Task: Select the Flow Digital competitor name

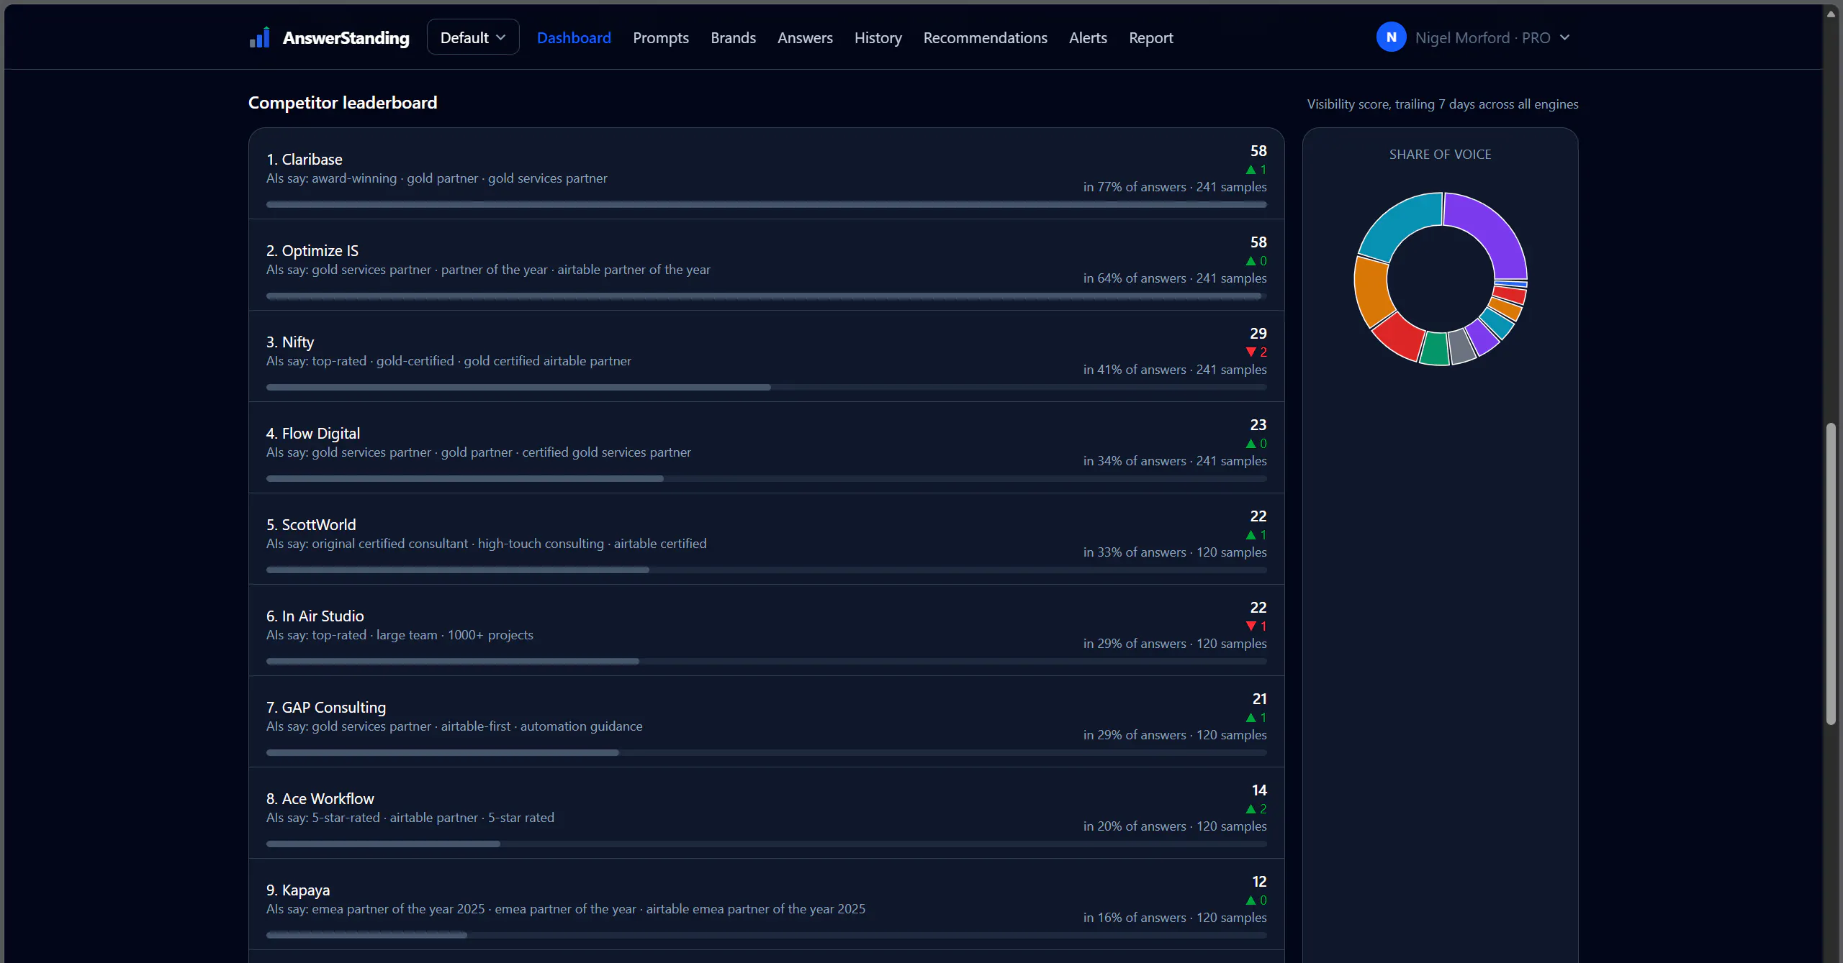Action: point(313,433)
